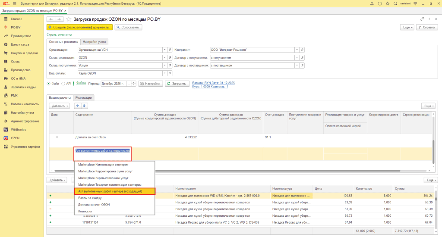This screenshot has width=442, height=237.
Task: Open Склад sidebar section
Action: coord(15,61)
